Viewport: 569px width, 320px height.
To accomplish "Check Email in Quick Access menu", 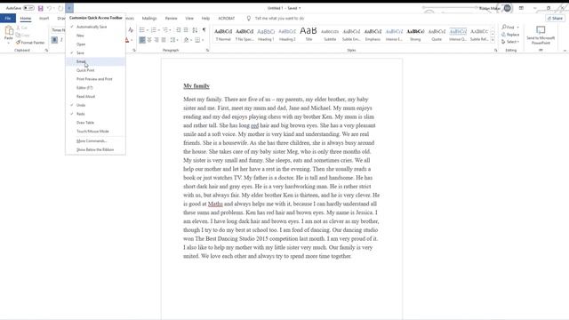I will [x=95, y=61].
